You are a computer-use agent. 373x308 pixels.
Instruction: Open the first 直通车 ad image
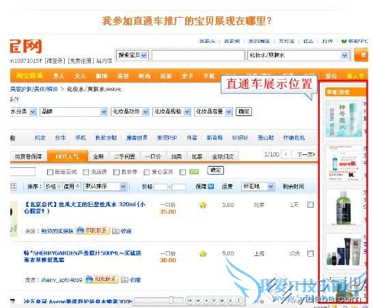tap(344, 118)
